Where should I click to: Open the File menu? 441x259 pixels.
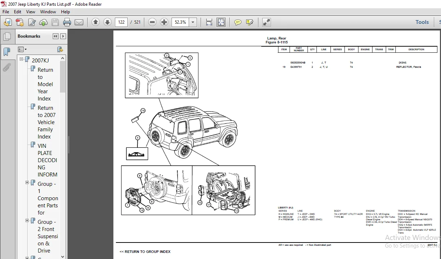pyautogui.click(x=6, y=11)
